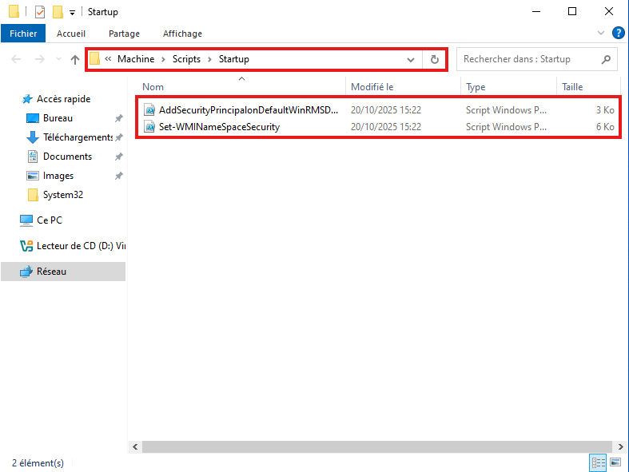Expand the ribbon with chevron arrow
This screenshot has width=629, height=472.
602,34
